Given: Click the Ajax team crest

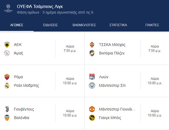Looking at the screenshot, I should pyautogui.click(x=7, y=53).
